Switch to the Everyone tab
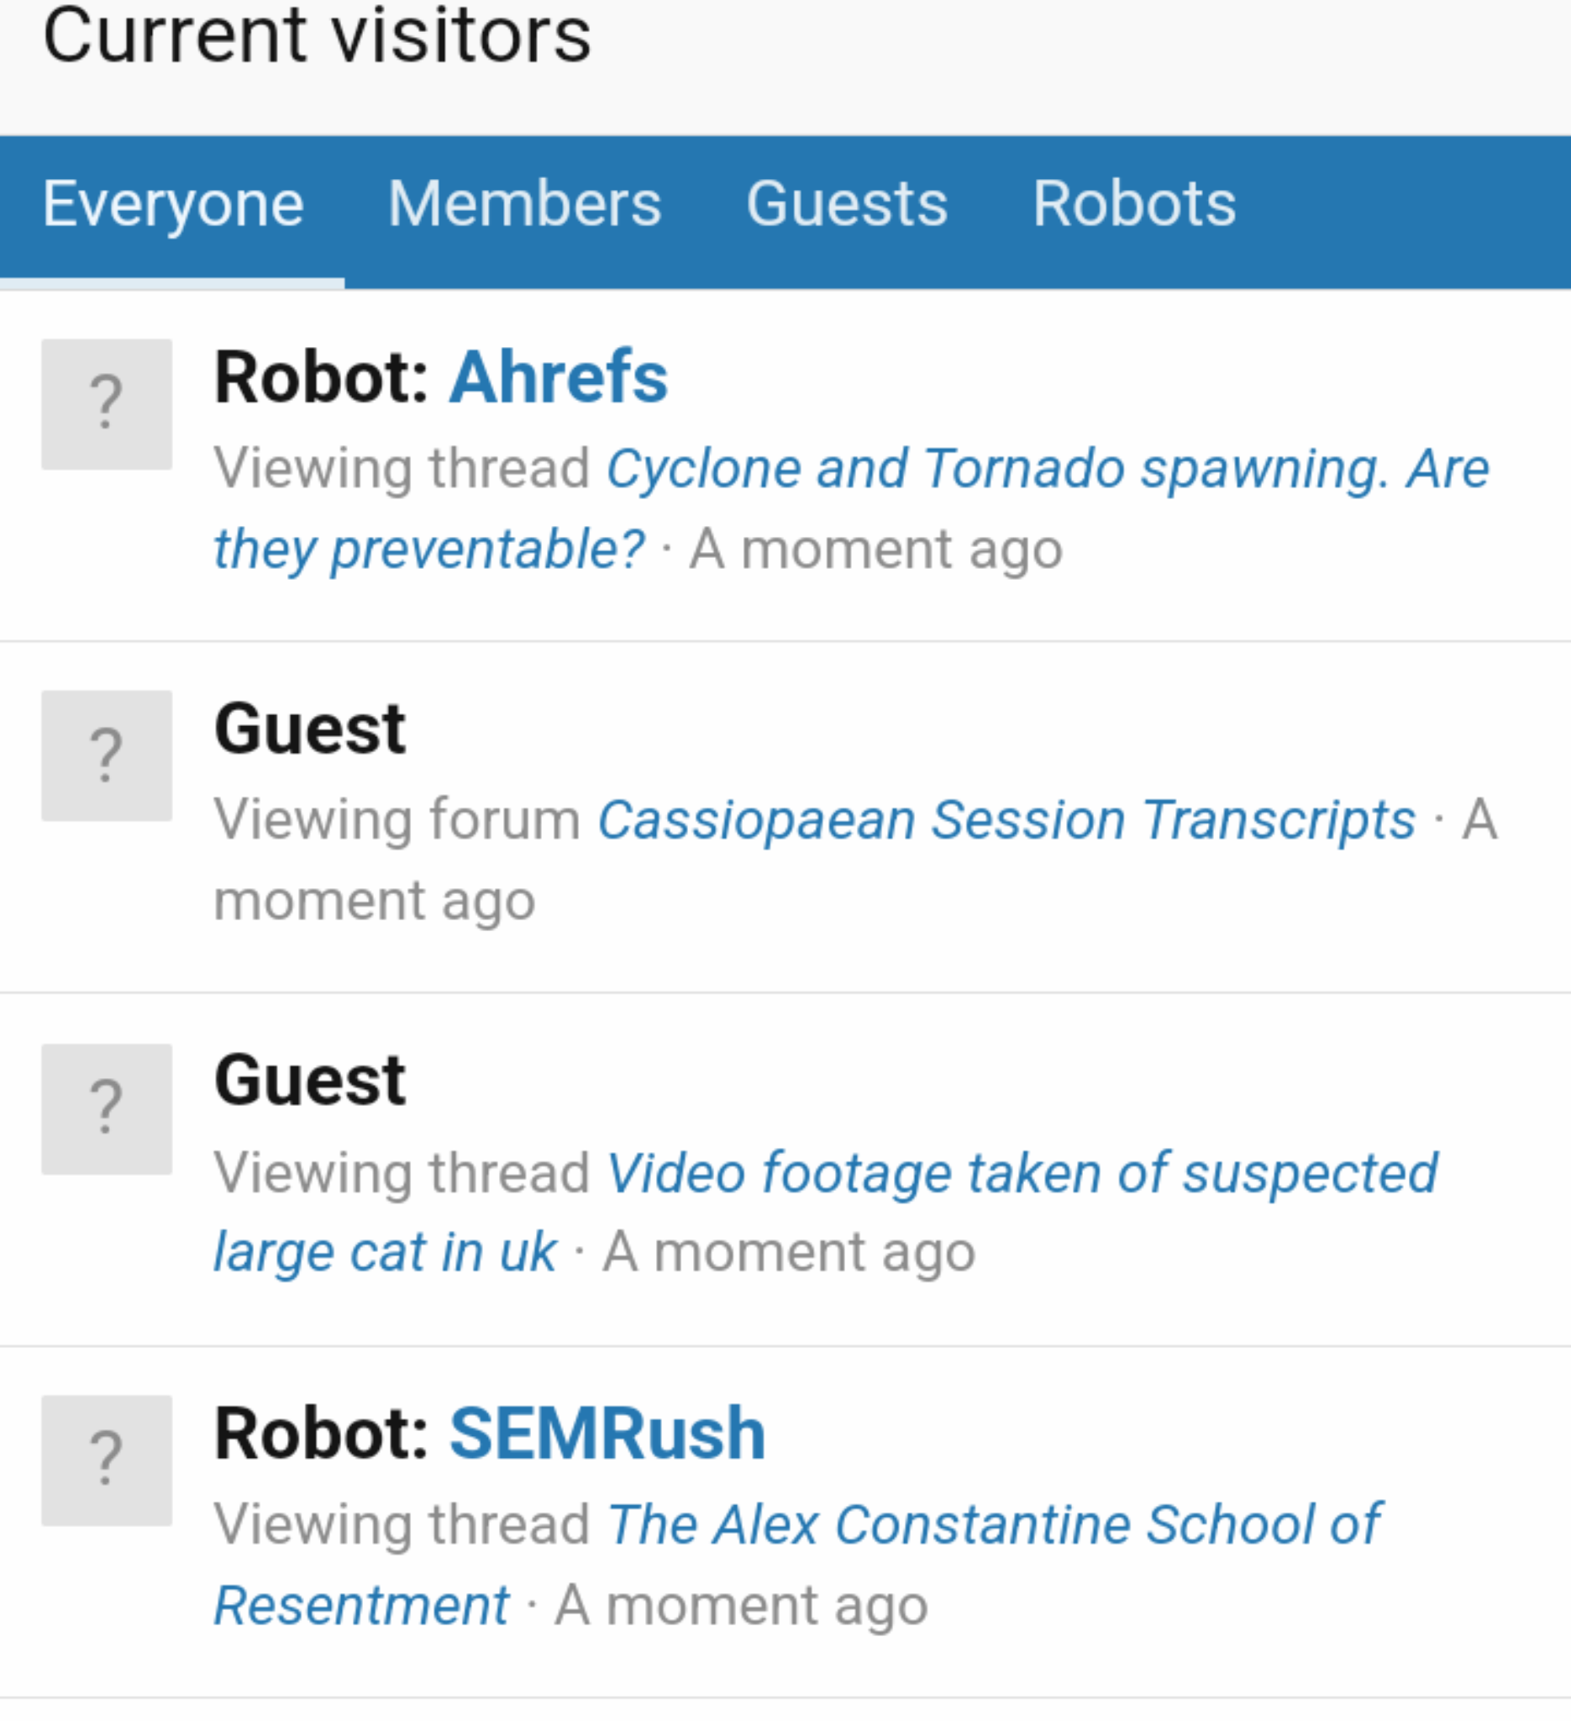This screenshot has width=1571, height=1721. (x=172, y=204)
